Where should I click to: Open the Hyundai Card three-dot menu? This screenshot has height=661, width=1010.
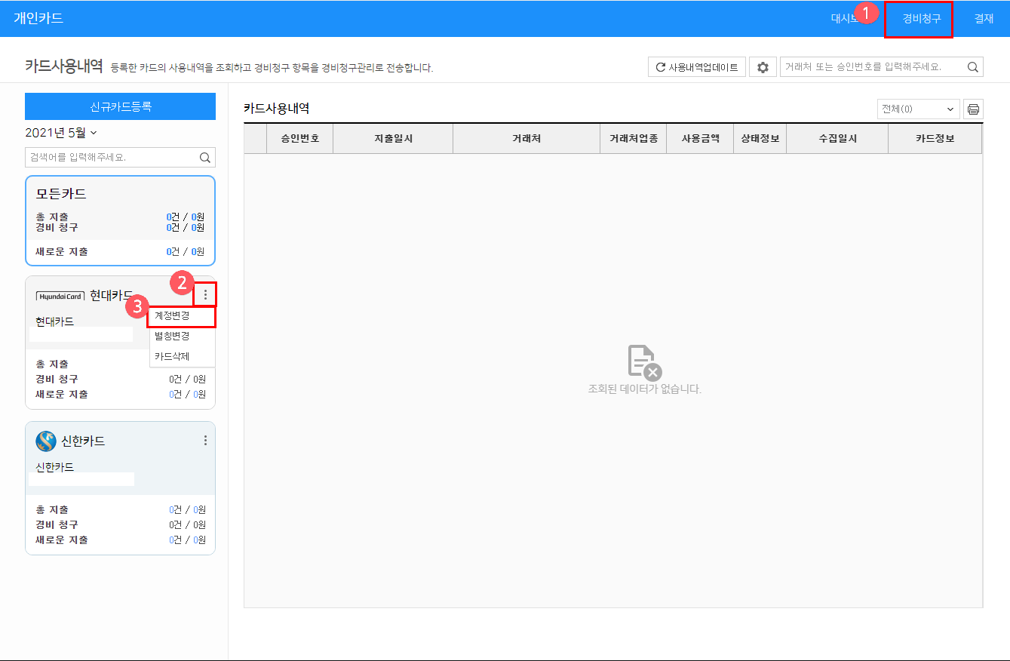click(205, 295)
